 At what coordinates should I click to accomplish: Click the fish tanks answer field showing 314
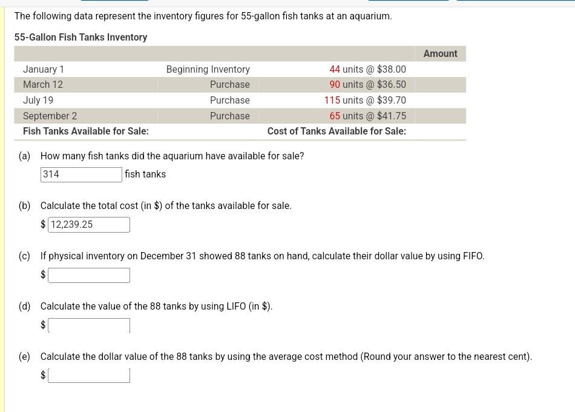[81, 174]
